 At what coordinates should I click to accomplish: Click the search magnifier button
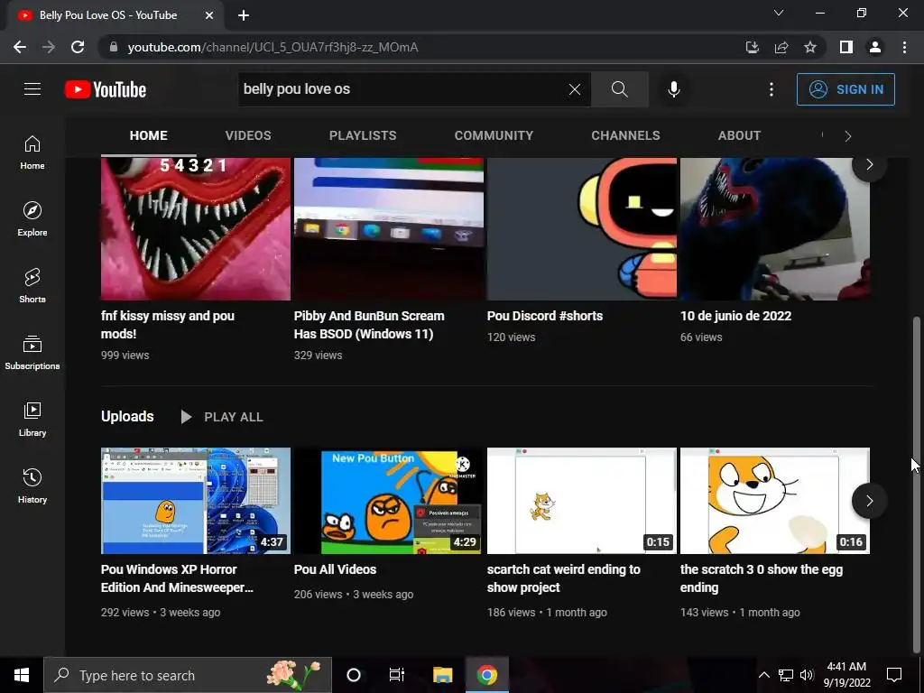(x=619, y=89)
